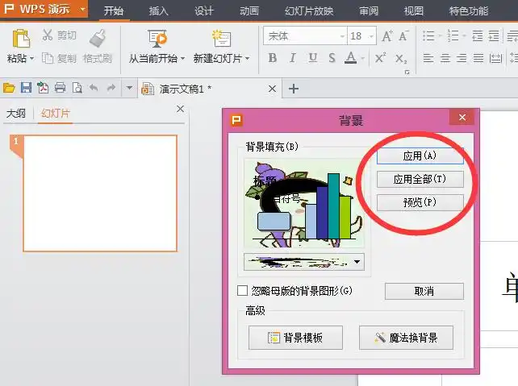Select slide 1 thumbnail
The height and width of the screenshot is (386, 518).
tap(100, 193)
